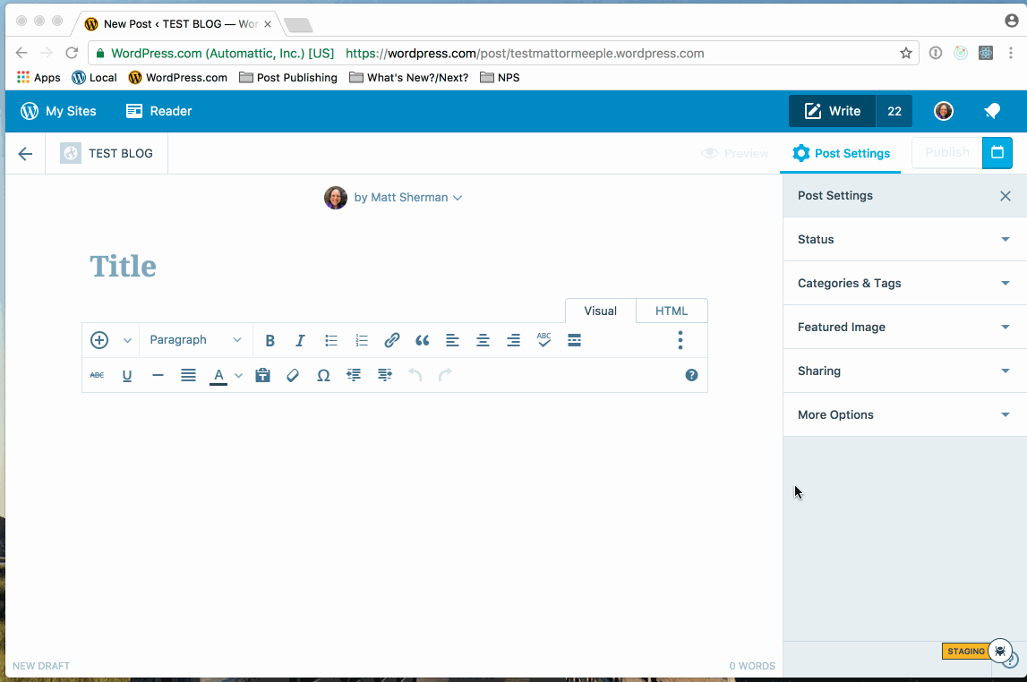Insert a horizontal line
This screenshot has width=1027, height=682.
point(158,375)
